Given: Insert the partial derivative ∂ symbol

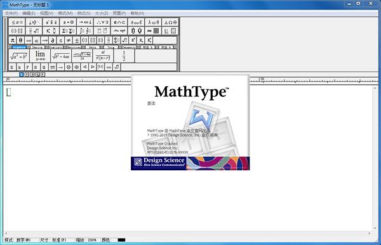Looking at the screenshot, I should (53, 41).
